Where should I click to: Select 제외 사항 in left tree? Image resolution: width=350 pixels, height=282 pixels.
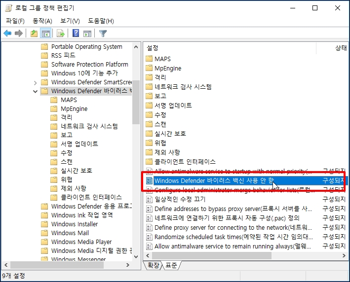74,188
